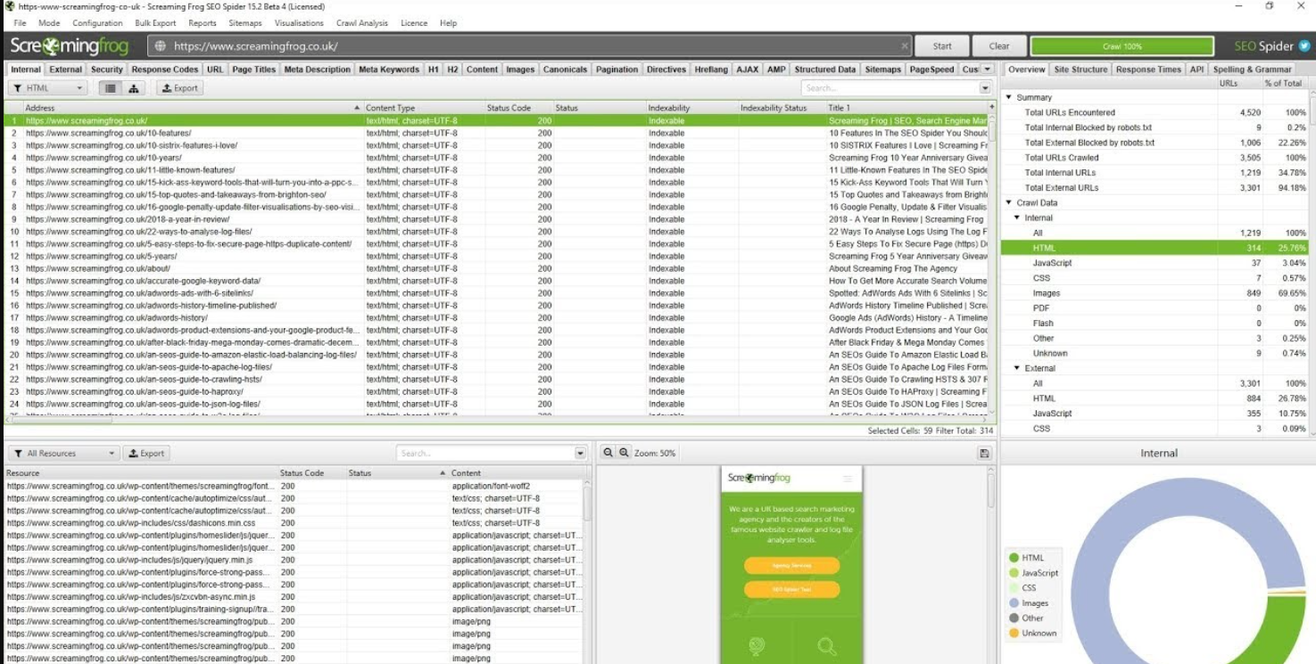The width and height of the screenshot is (1316, 664).
Task: Click Export button in lower resources pane
Action: 146,453
